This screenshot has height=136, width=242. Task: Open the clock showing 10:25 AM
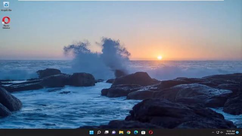(230, 132)
